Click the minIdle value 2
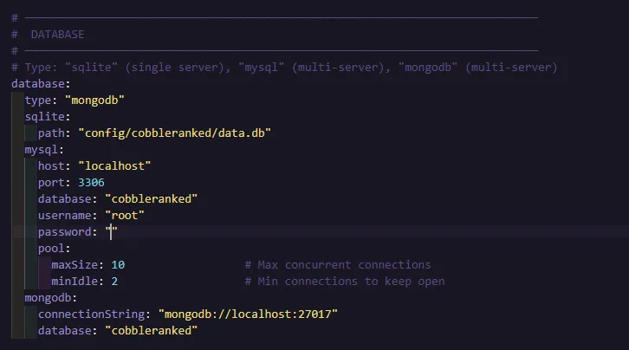 pos(114,282)
